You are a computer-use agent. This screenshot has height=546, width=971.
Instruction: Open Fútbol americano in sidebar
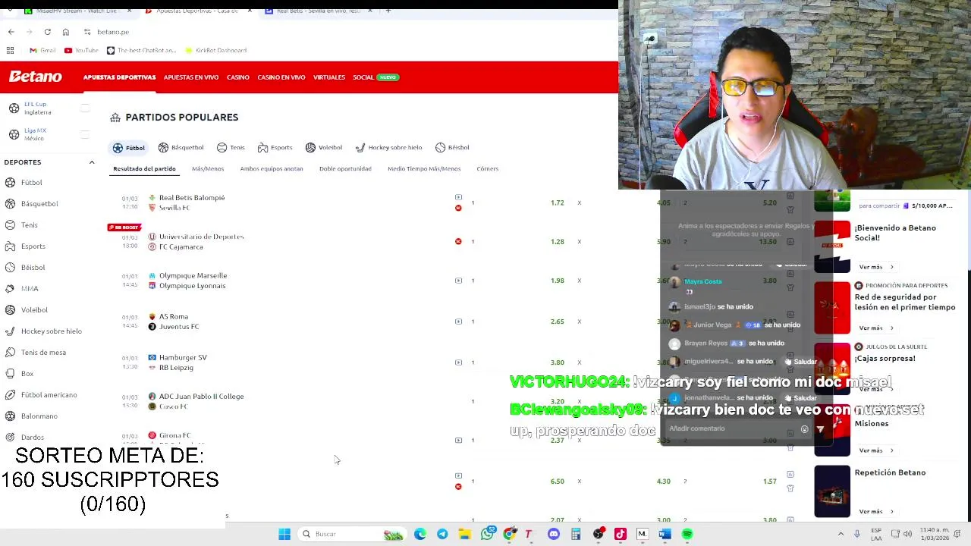coord(49,395)
